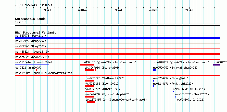227x112 pixels.
Task: Click the red nsv5909725 variant block
Action: tap(90, 91)
